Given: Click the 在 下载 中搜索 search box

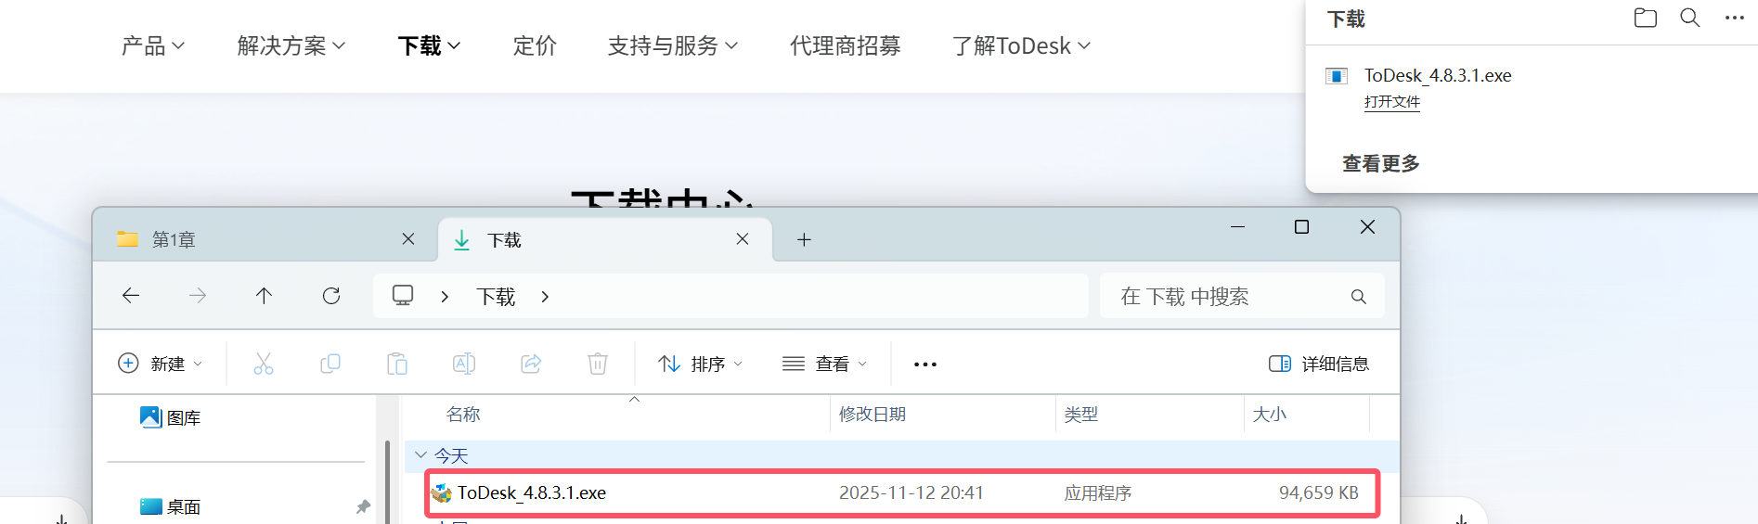Looking at the screenshot, I should 1242,296.
